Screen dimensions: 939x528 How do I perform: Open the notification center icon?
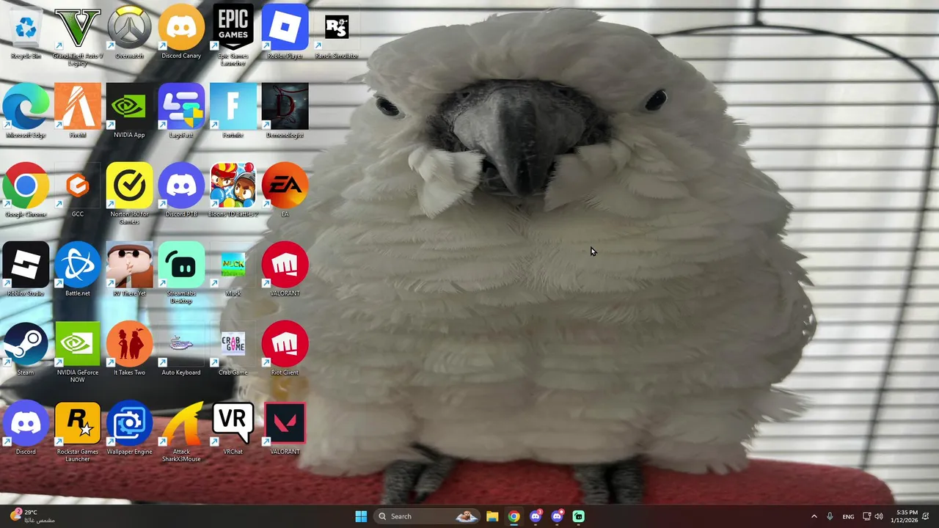pos(927,516)
